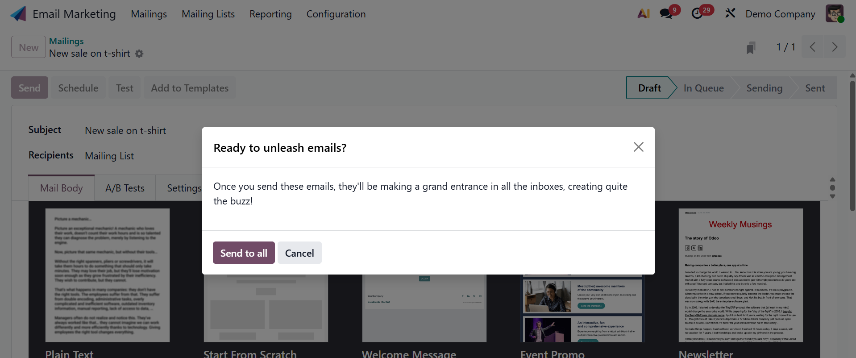
Task: Click Cancel in the dialog
Action: [299, 253]
